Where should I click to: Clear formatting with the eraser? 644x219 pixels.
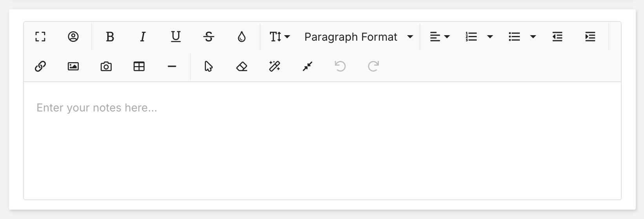(242, 66)
